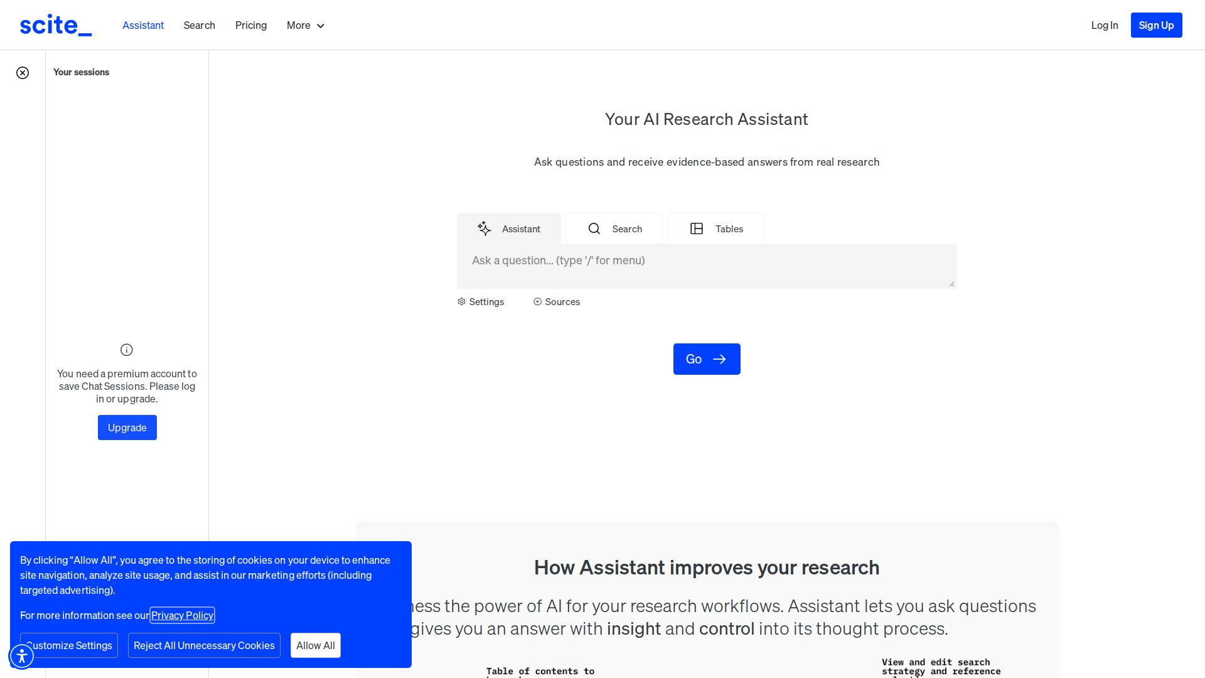Open the Privacy Policy link
This screenshot has height=678, width=1205.
point(182,615)
